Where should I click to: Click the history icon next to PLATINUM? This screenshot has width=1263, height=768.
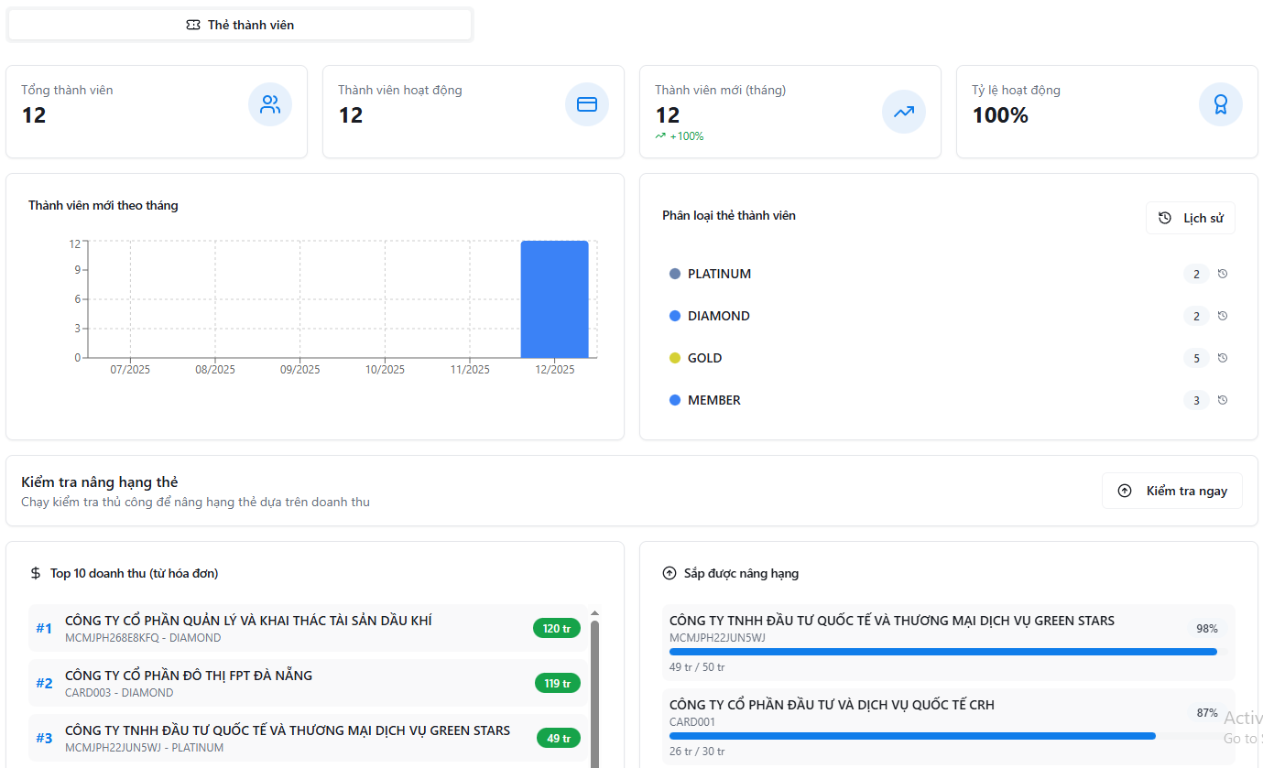(x=1222, y=274)
